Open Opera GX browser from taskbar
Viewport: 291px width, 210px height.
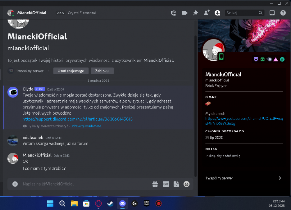point(98,204)
